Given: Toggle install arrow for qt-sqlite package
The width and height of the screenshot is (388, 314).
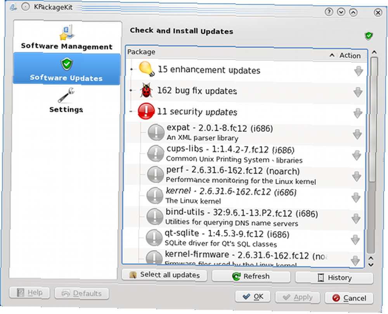Looking at the screenshot, I should (355, 240).
